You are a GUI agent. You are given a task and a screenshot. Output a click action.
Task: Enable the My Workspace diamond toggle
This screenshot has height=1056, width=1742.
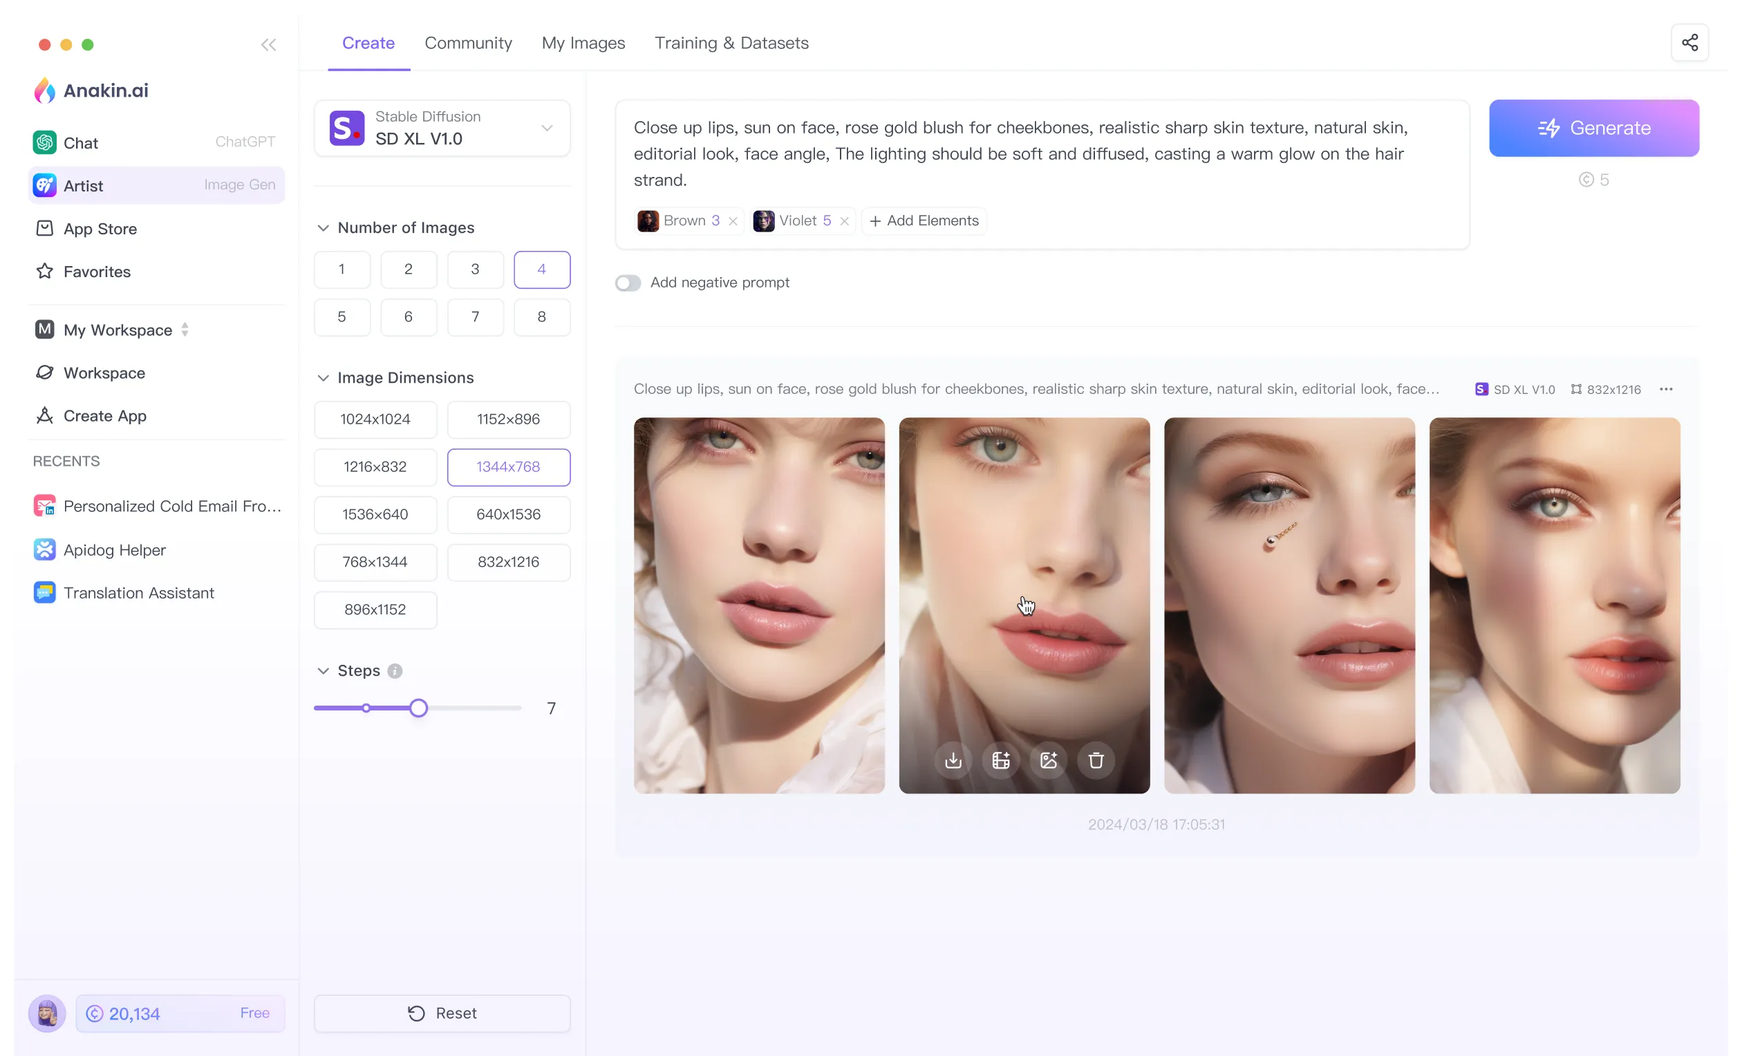pos(184,328)
